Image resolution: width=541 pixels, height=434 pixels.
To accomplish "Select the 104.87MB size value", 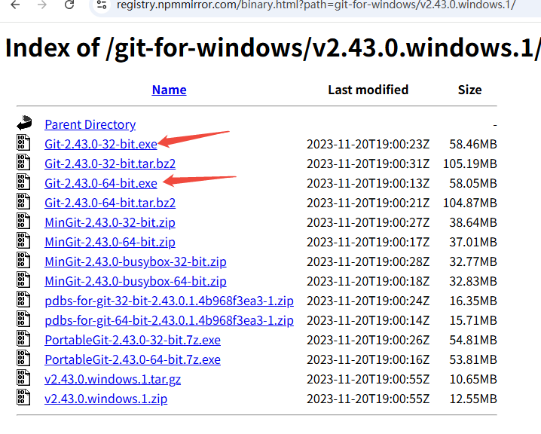I will 470,203.
